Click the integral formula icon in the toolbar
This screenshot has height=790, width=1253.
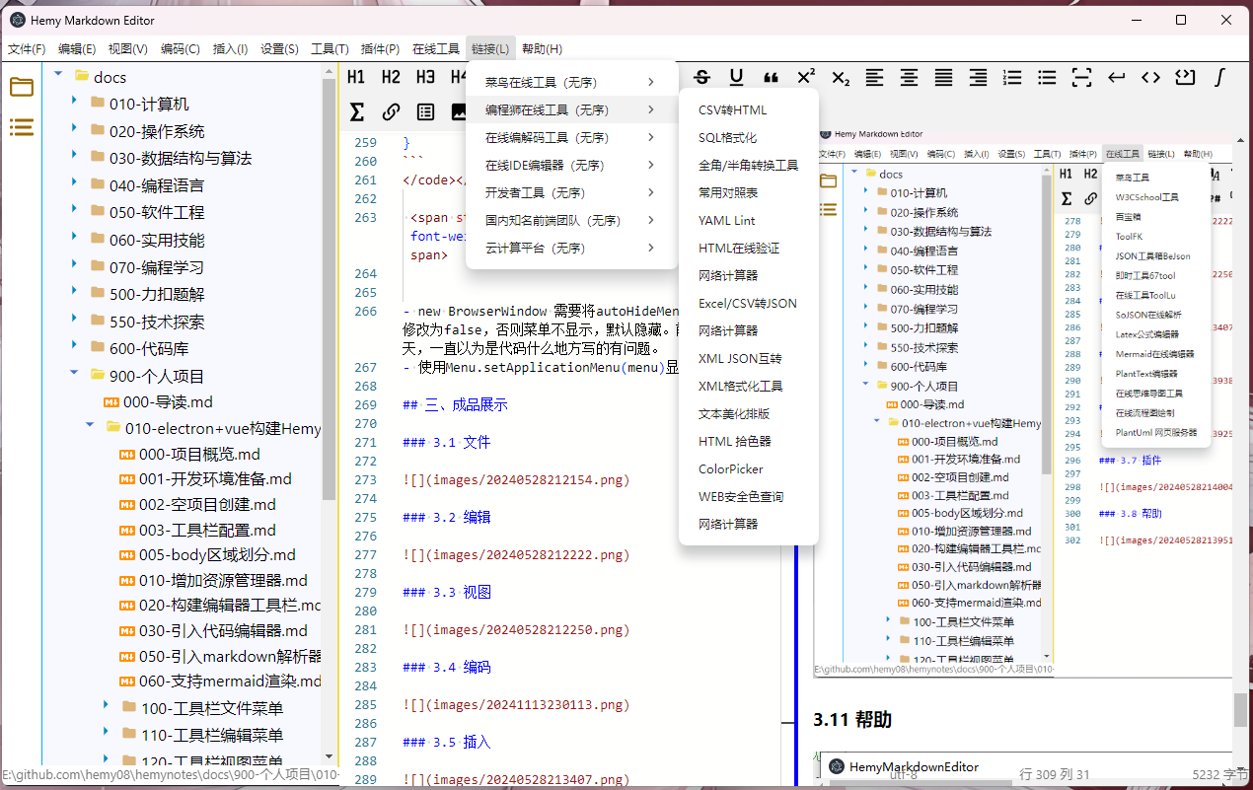1219,77
